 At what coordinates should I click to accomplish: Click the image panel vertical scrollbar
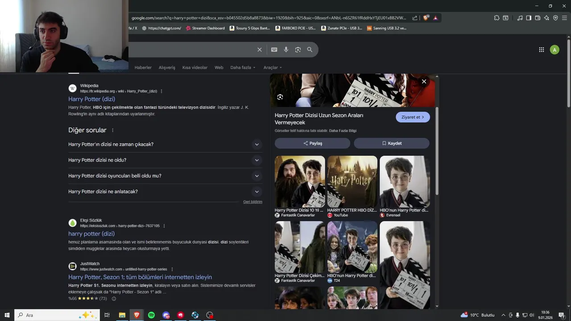tap(437, 151)
